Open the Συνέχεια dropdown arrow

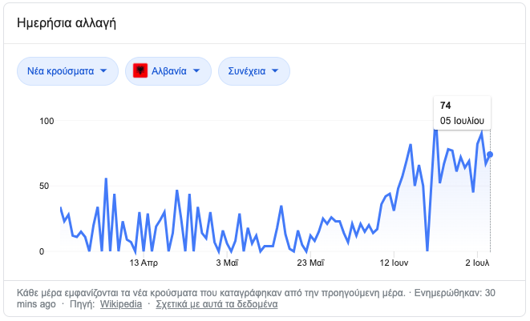[x=276, y=70]
